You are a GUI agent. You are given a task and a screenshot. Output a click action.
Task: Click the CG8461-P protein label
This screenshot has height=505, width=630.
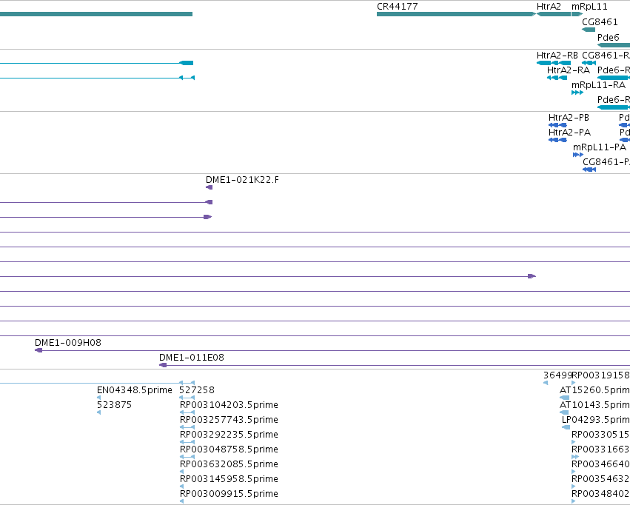pos(606,162)
